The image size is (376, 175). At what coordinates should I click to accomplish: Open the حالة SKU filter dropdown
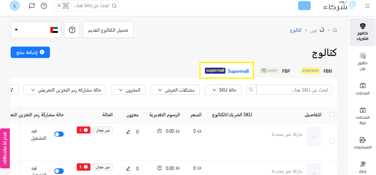coord(223,90)
